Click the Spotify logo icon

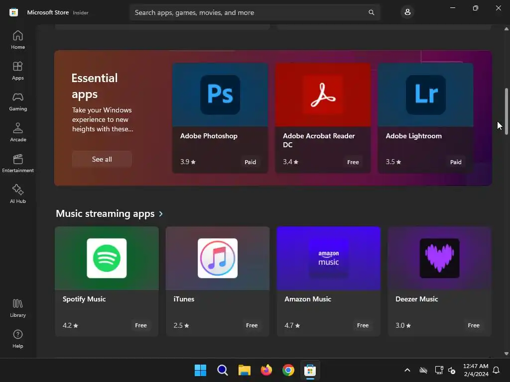point(107,258)
